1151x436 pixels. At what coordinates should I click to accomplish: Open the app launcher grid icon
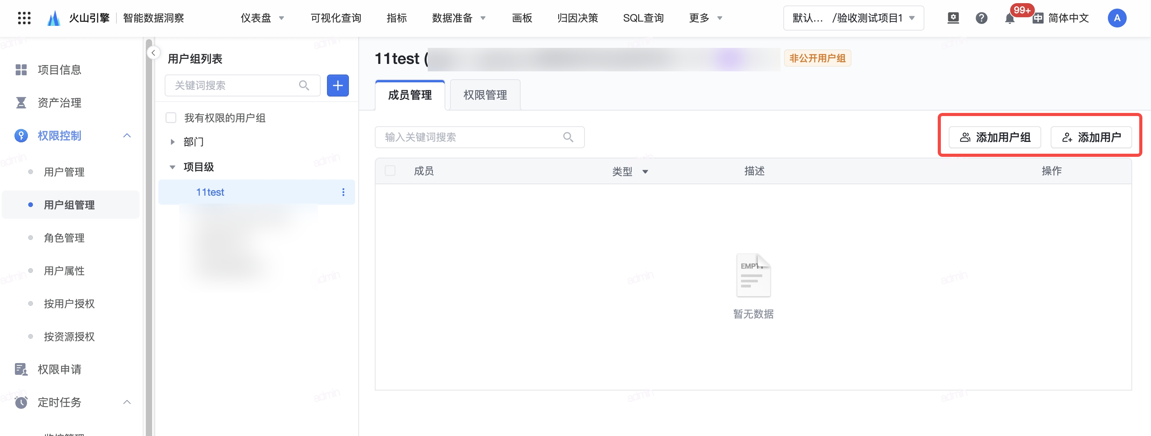(x=24, y=18)
